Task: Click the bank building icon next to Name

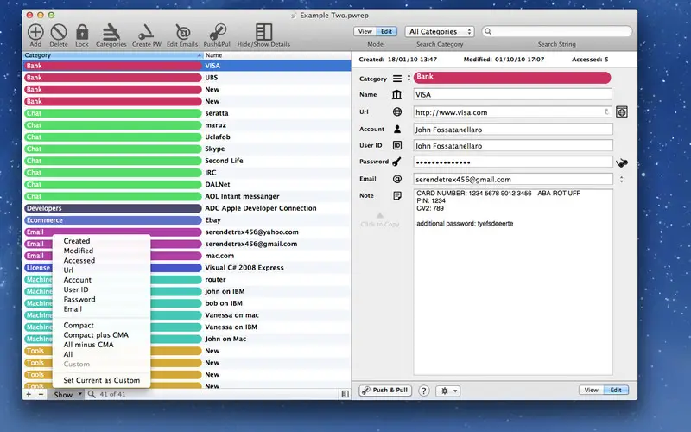Action: coord(396,94)
